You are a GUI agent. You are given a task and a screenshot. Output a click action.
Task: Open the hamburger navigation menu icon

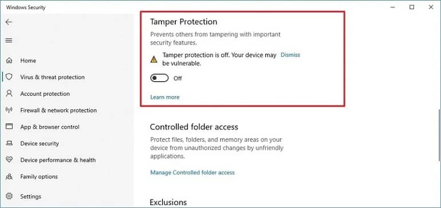[9, 41]
